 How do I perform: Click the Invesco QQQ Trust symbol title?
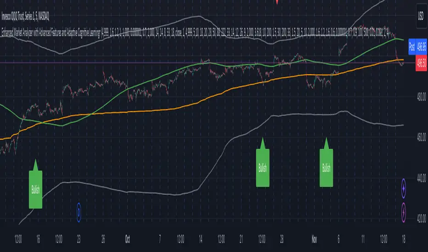[25, 16]
